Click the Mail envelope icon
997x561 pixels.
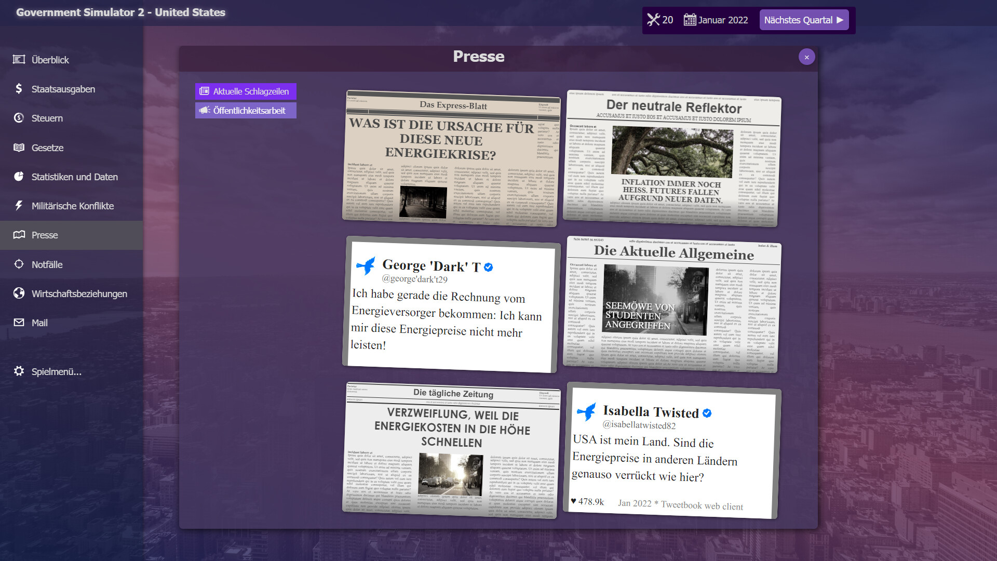pos(19,323)
